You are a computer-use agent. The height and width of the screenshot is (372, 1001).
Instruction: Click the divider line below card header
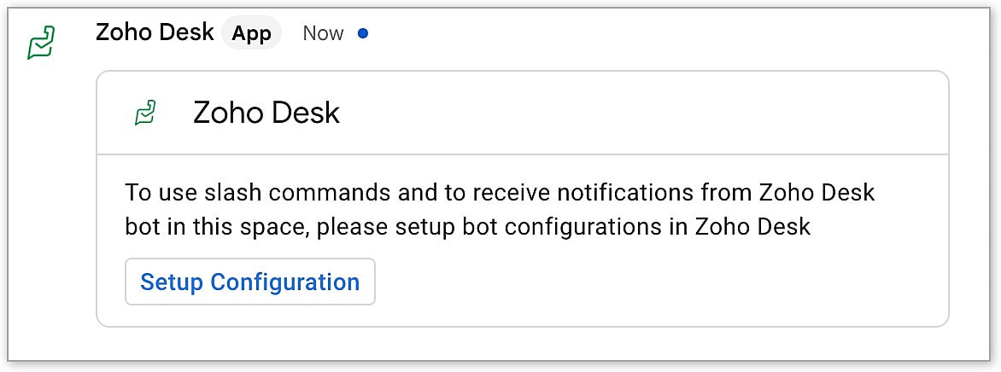pos(522,154)
